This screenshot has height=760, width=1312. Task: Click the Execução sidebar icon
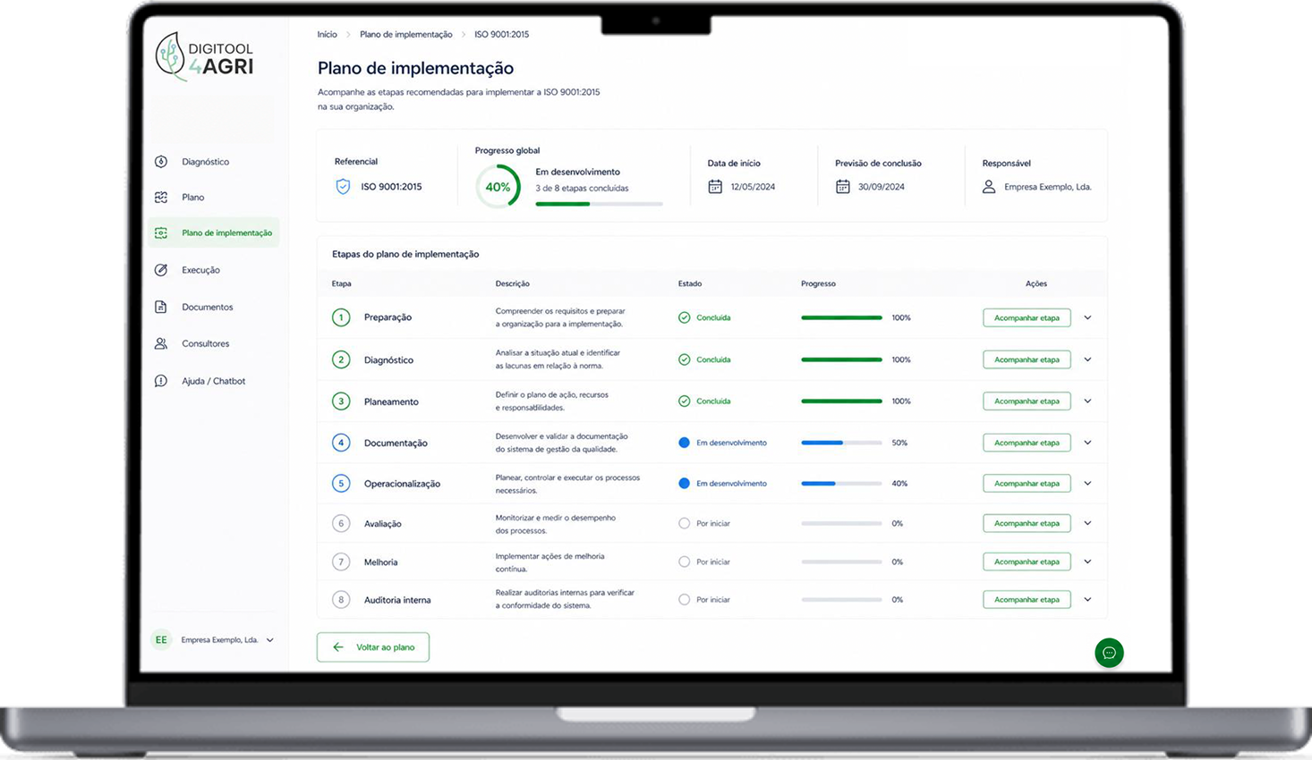pos(161,270)
